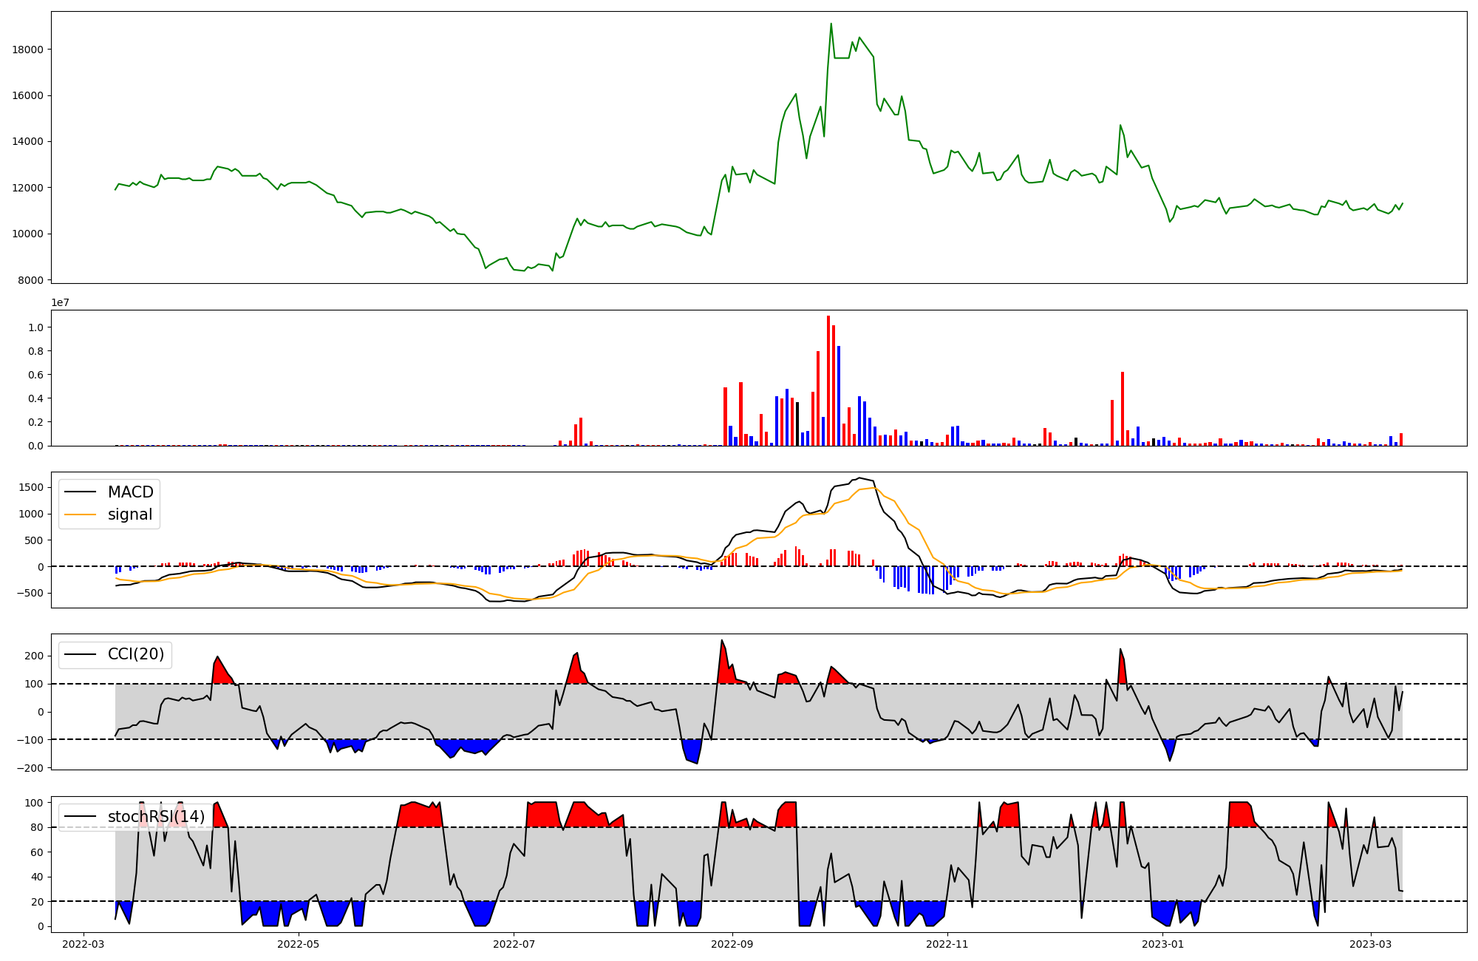This screenshot has height=961, width=1478.
Task: Click the CCI(20) legend label
Action: [136, 654]
